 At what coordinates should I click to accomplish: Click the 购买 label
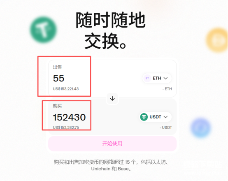(x=57, y=106)
